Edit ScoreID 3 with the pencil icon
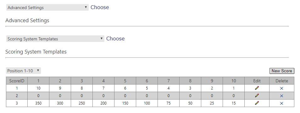 (257, 103)
